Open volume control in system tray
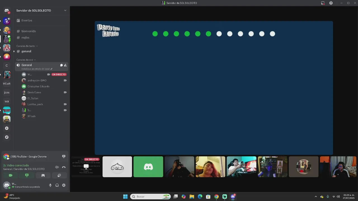358x201 pixels. pos(338,197)
